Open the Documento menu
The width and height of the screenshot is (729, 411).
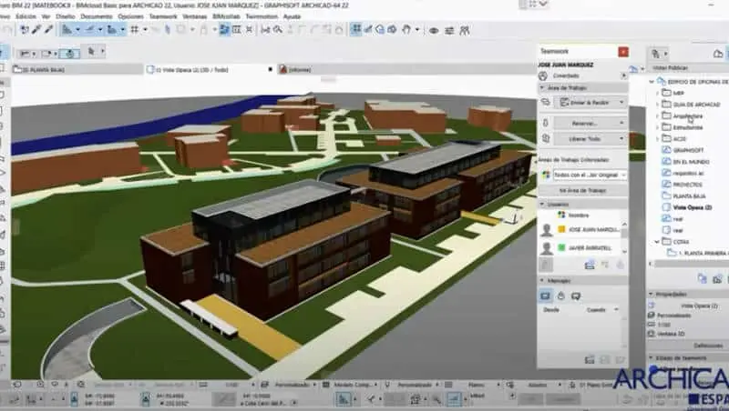click(97, 16)
